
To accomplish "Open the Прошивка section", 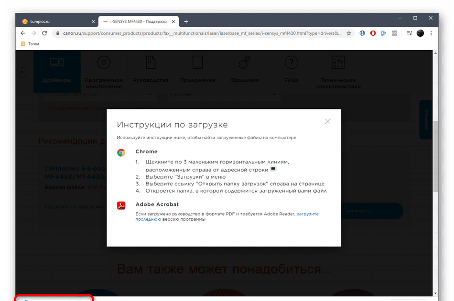I will point(244,72).
